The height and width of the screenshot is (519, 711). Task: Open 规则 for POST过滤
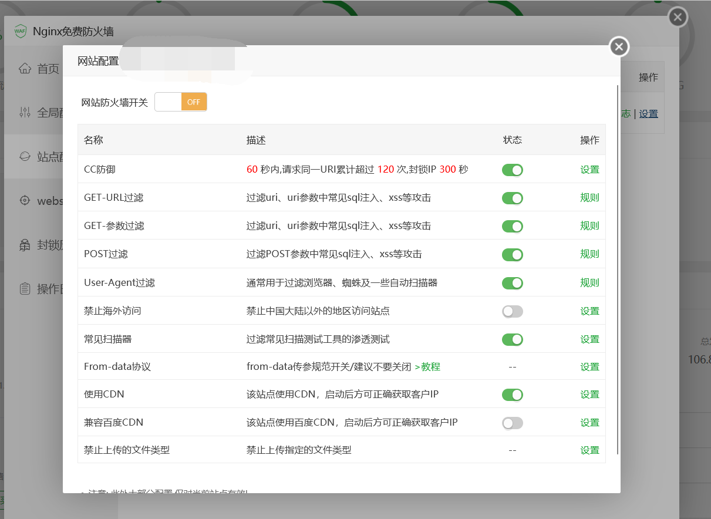click(x=590, y=254)
